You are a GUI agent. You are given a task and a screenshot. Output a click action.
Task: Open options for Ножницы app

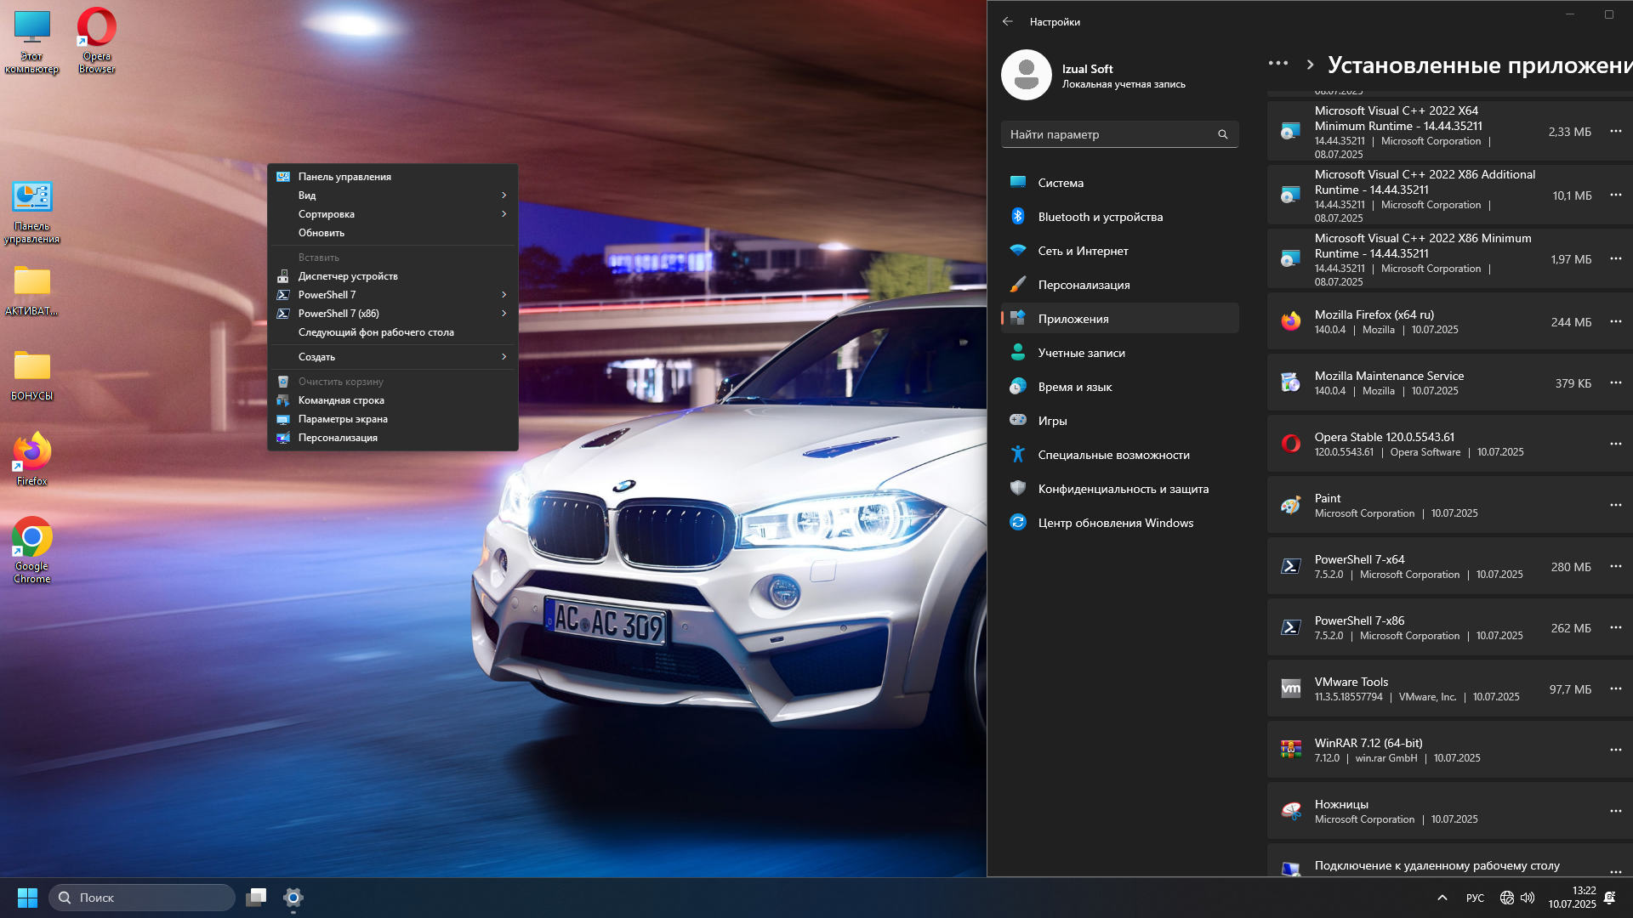click(1615, 811)
